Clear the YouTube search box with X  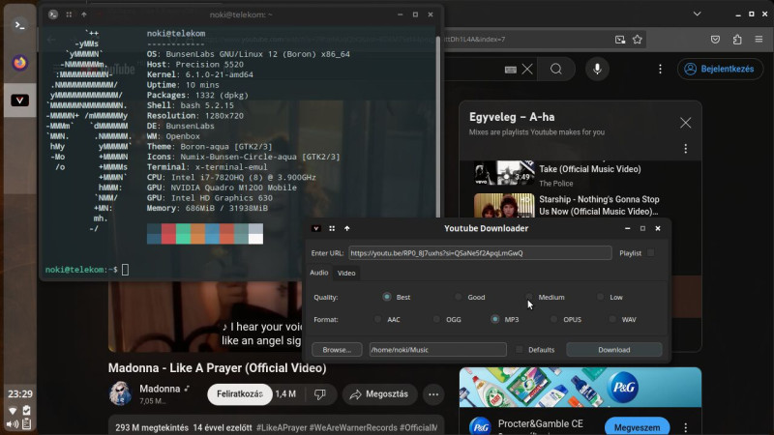tap(527, 69)
